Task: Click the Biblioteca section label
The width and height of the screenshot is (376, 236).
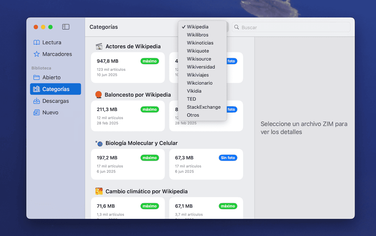Action: pos(41,68)
